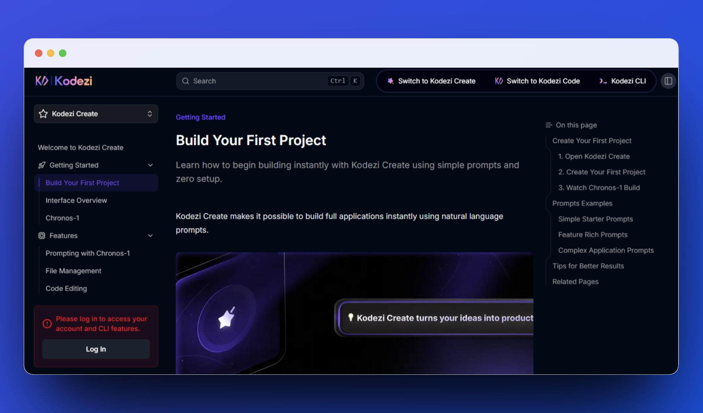Jump to Related Pages section
Viewport: 703px width, 413px height.
pyautogui.click(x=575, y=282)
